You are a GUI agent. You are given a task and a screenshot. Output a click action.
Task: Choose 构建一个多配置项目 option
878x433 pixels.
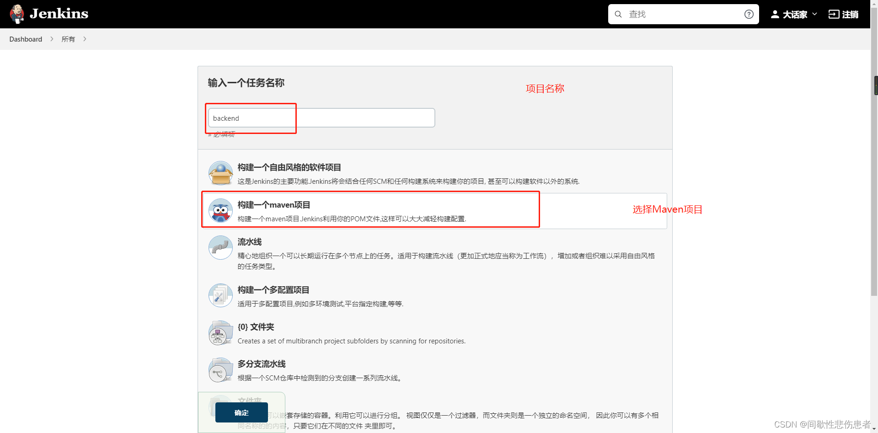(273, 290)
